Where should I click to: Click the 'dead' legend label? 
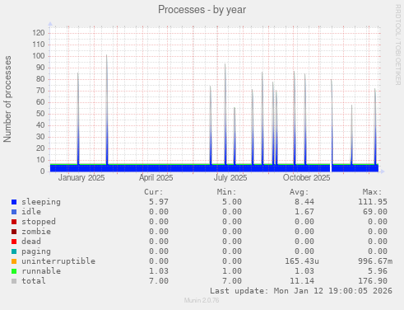(x=31, y=242)
